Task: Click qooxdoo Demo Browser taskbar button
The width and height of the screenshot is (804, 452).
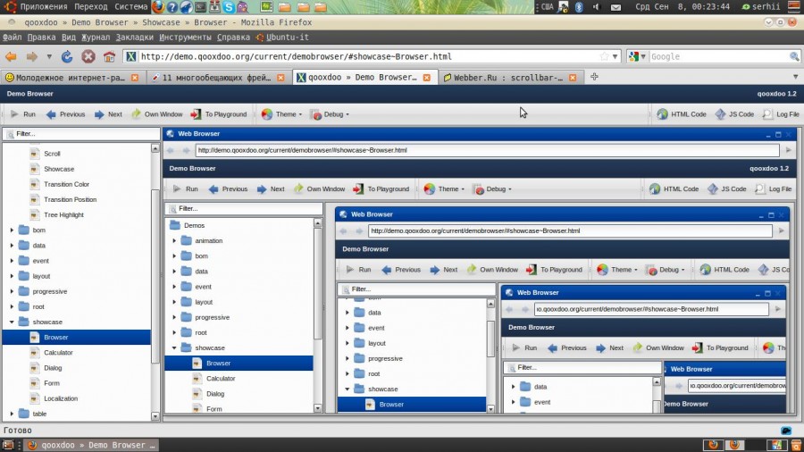Action: (91, 445)
